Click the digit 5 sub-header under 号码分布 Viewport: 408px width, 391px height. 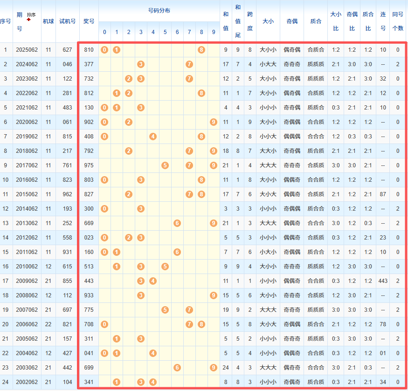(x=165, y=32)
